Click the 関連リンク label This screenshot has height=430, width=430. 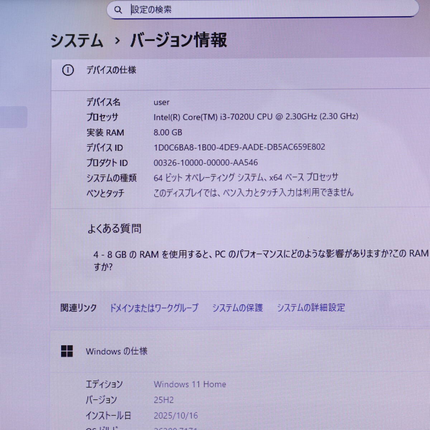click(x=78, y=308)
